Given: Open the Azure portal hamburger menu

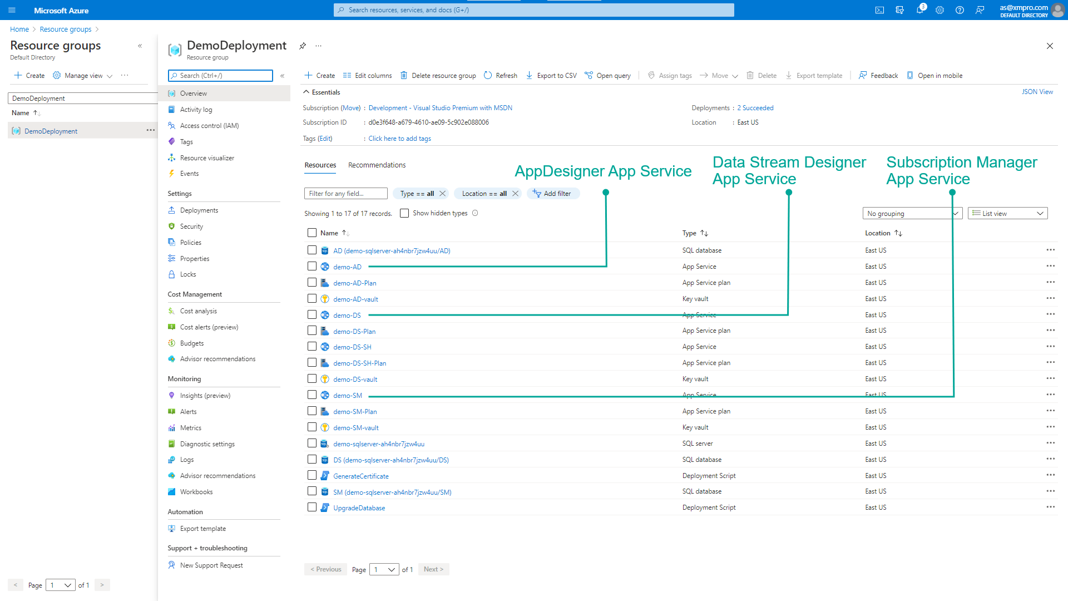Looking at the screenshot, I should click(x=12, y=10).
